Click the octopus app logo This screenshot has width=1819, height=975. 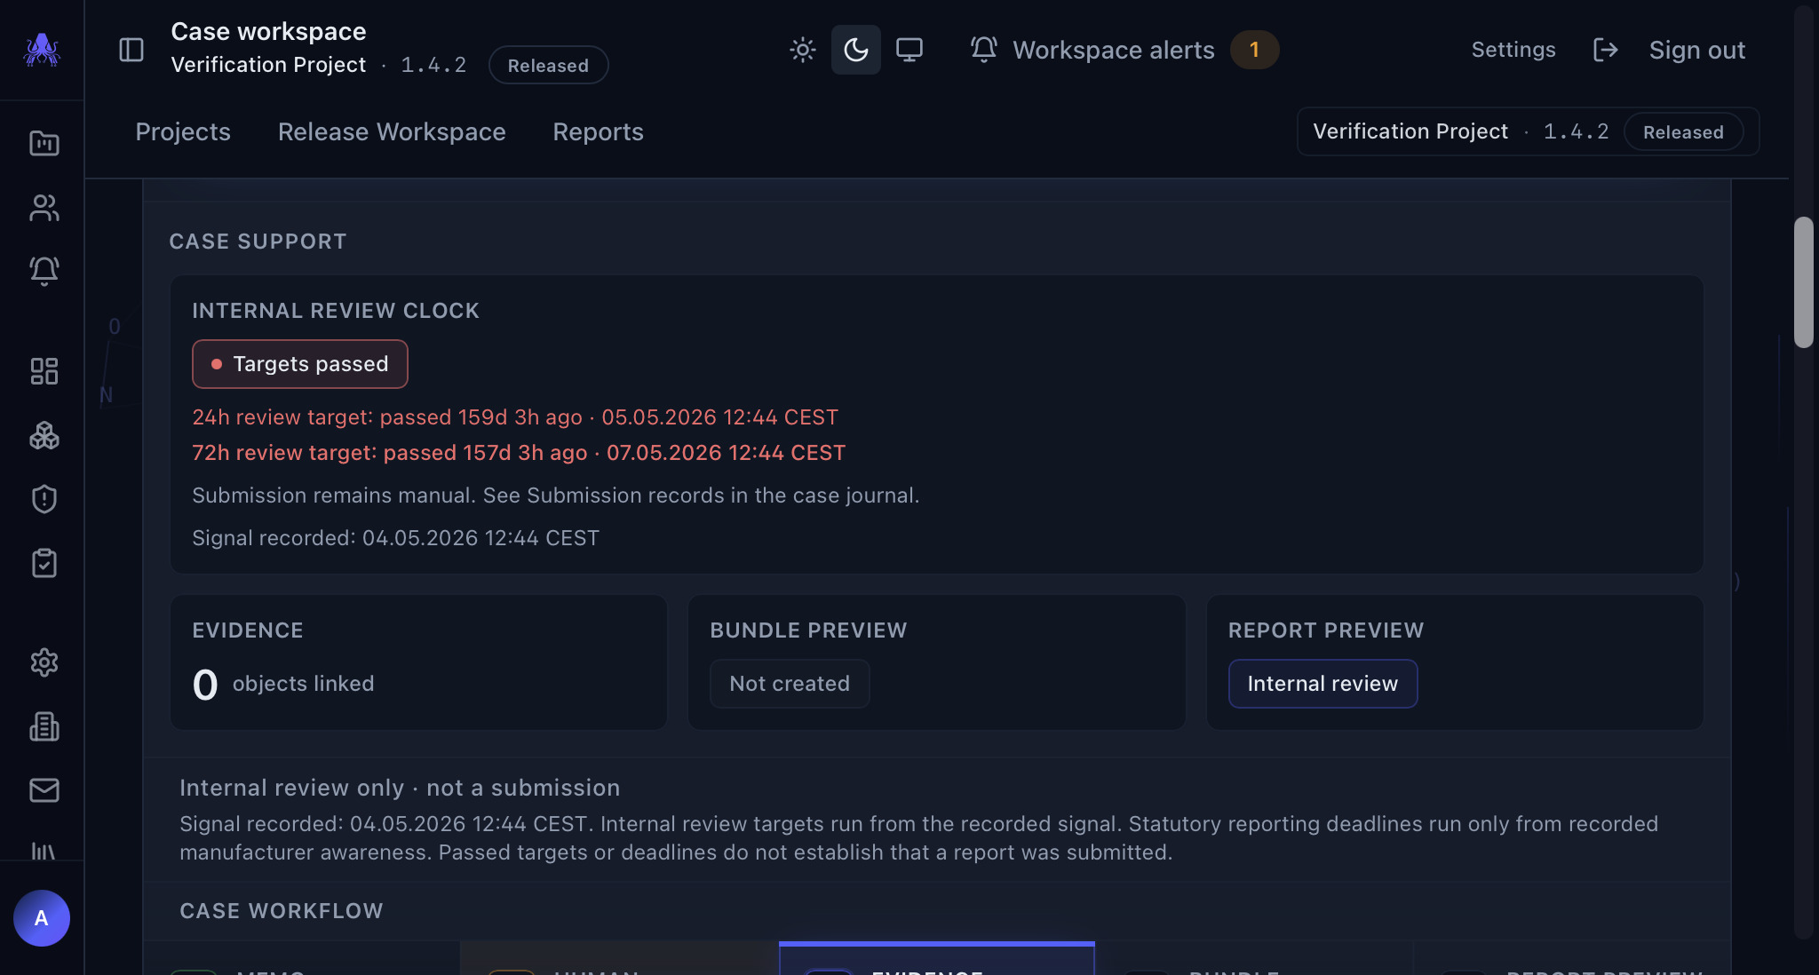(x=42, y=50)
